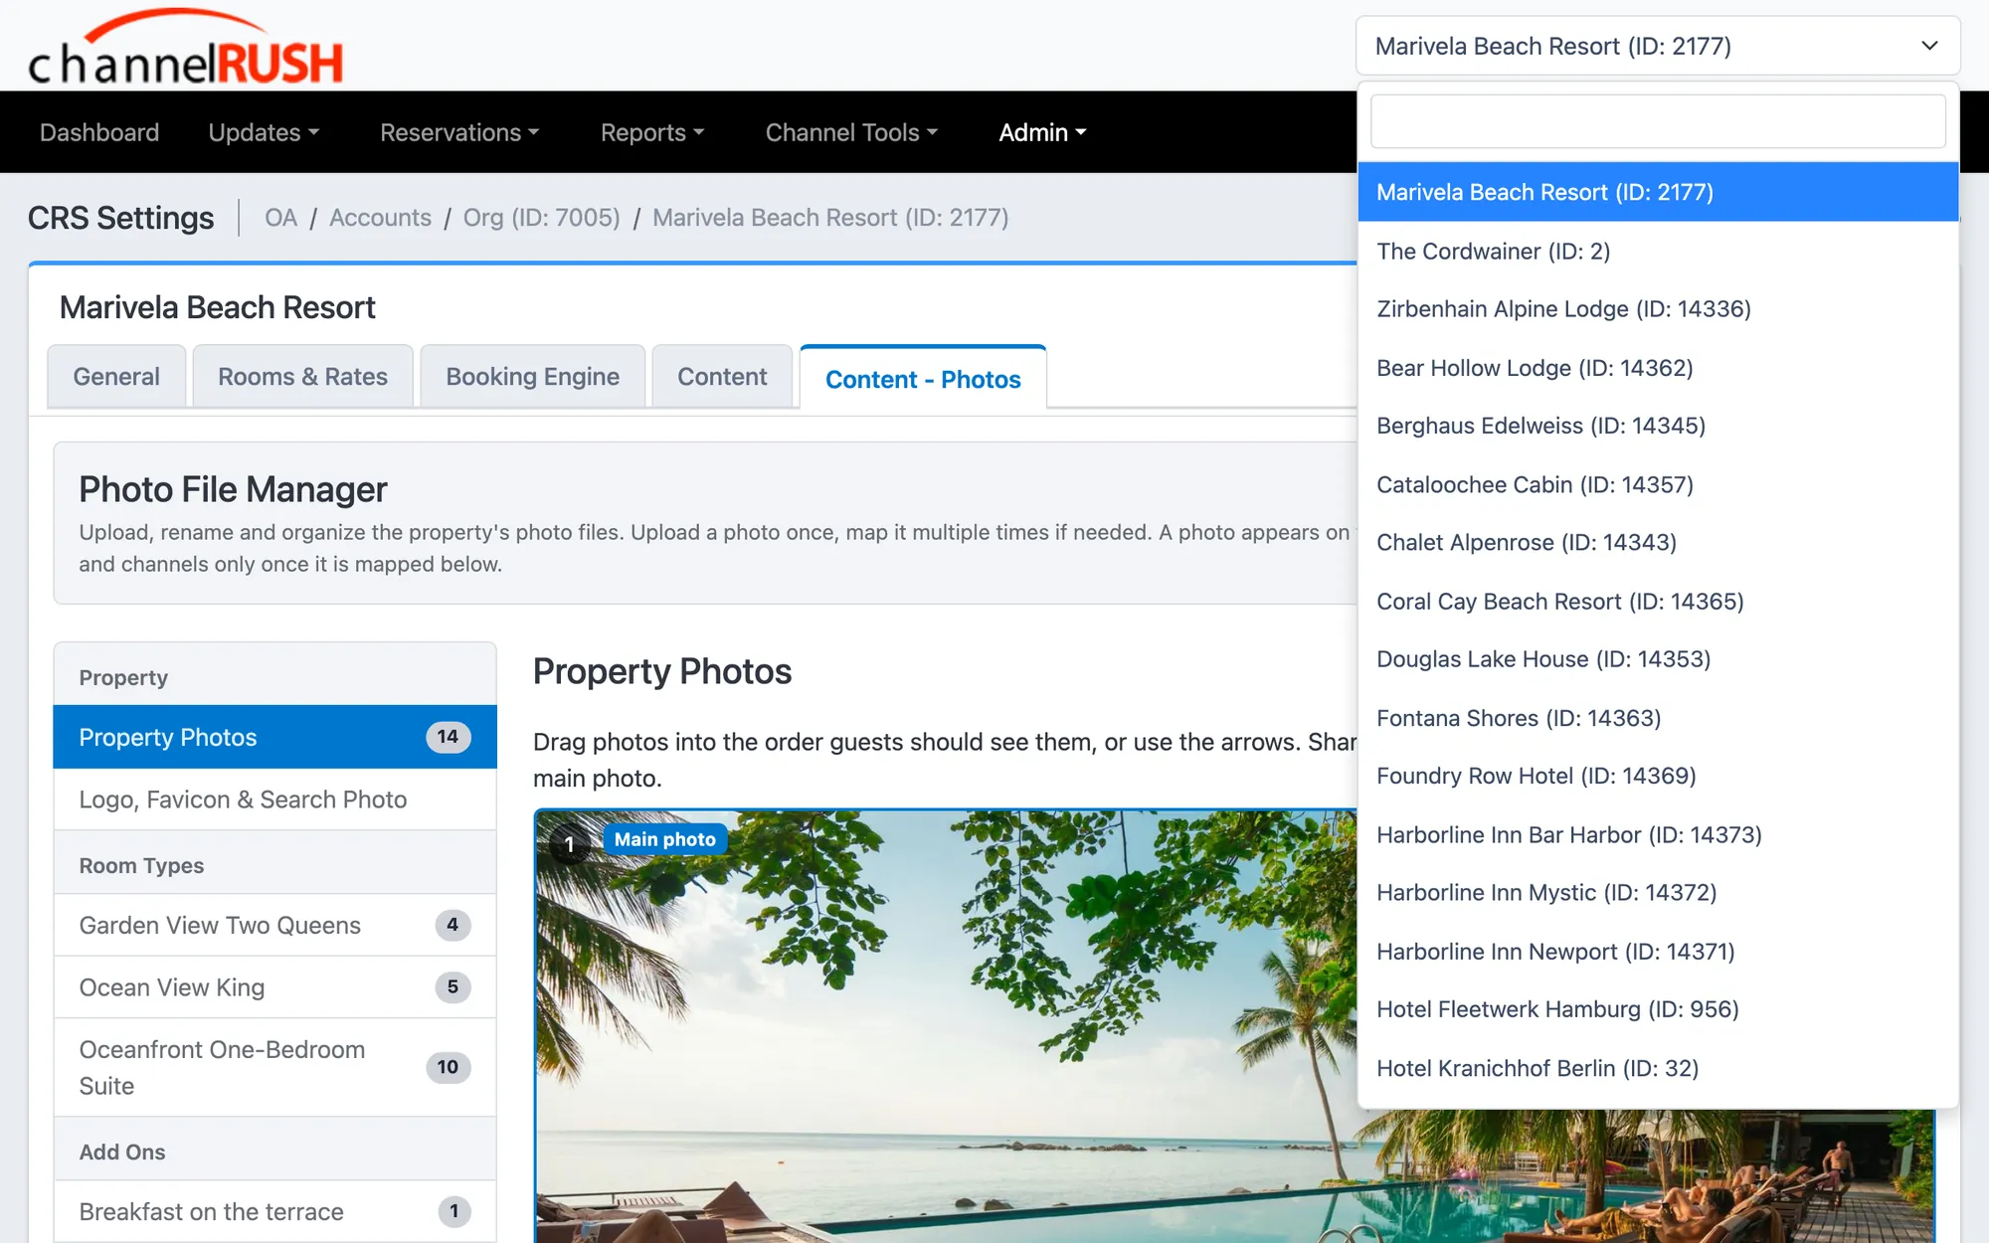Viewport: 1989px width, 1243px height.
Task: Choose Zirbenhain Alpine Lodge (ID: 14336)
Action: 1658,308
